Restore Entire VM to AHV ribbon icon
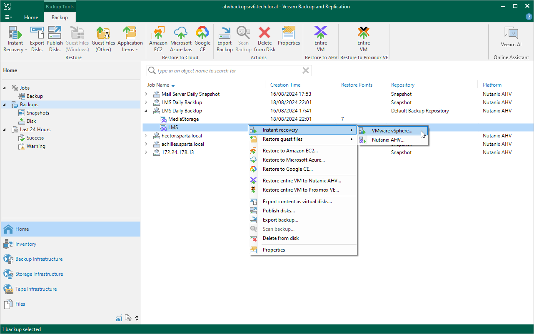This screenshot has width=534, height=334. pyautogui.click(x=320, y=39)
